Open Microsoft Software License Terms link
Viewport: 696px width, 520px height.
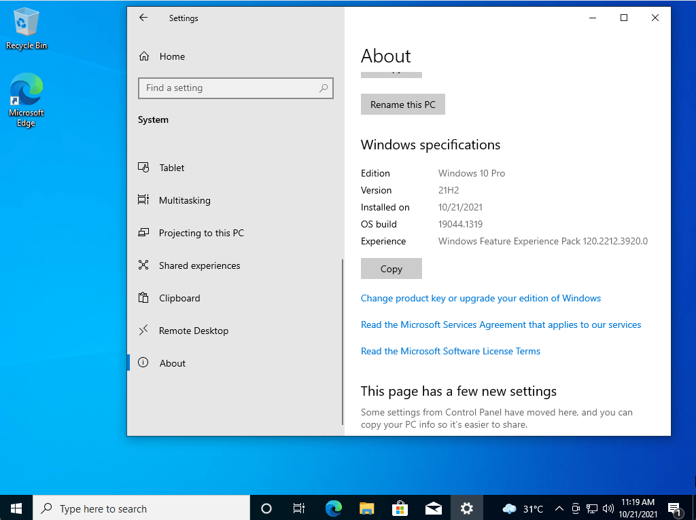tap(451, 351)
